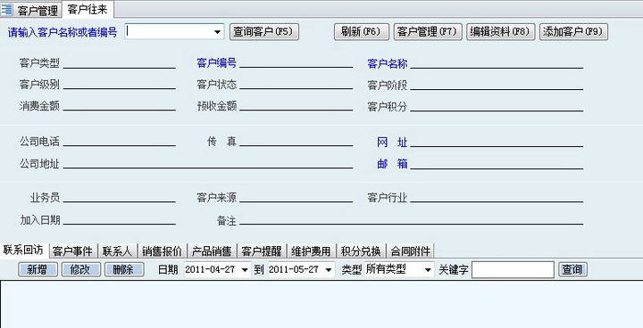
Task: Click the 新增 button
Action: (38, 269)
